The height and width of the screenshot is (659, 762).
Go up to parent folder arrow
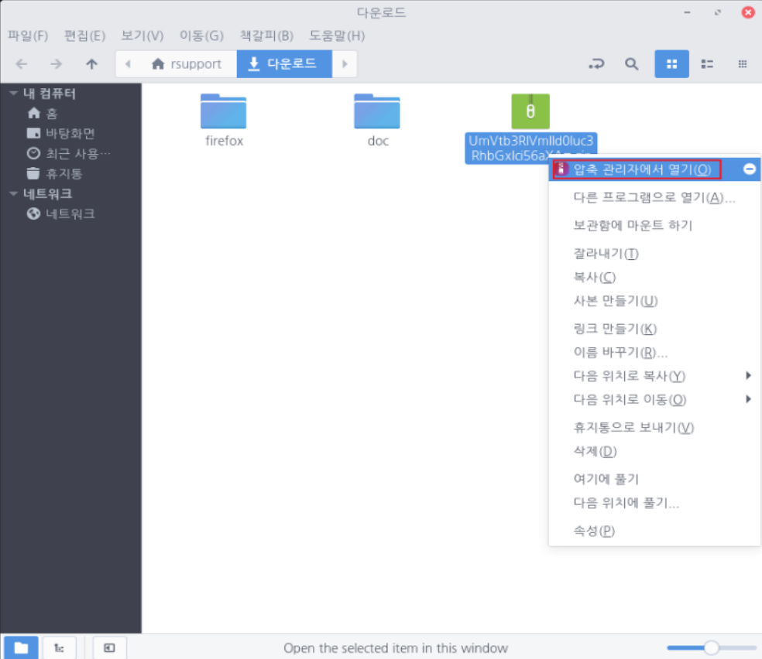tap(91, 64)
